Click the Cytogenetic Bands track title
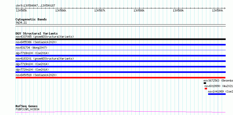Screen dimensions: 233x115 click(x=31, y=19)
